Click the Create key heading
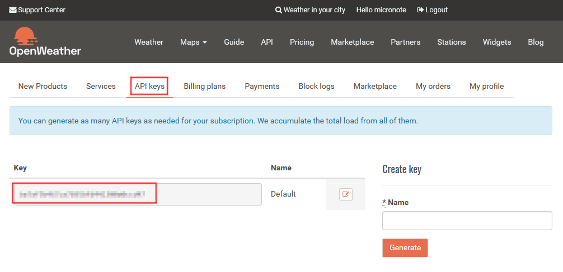 click(402, 169)
